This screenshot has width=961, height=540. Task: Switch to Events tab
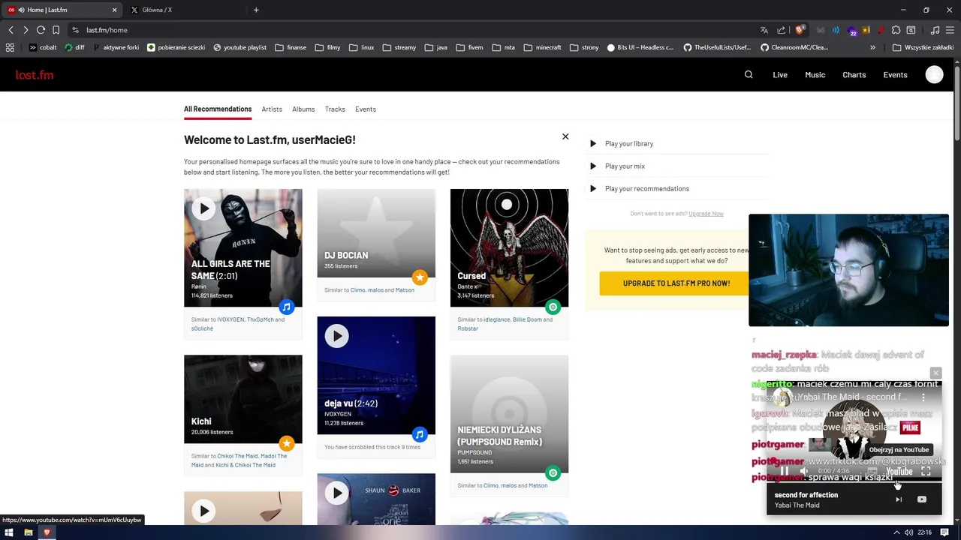pos(366,109)
